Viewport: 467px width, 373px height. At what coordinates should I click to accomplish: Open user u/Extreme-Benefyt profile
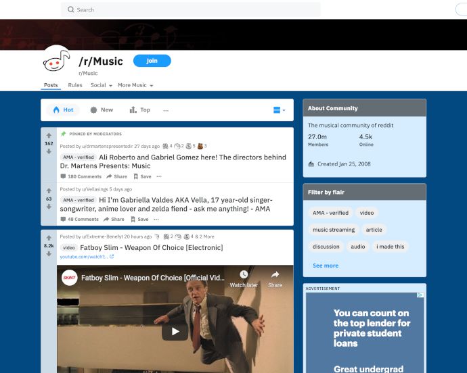[x=102, y=237]
